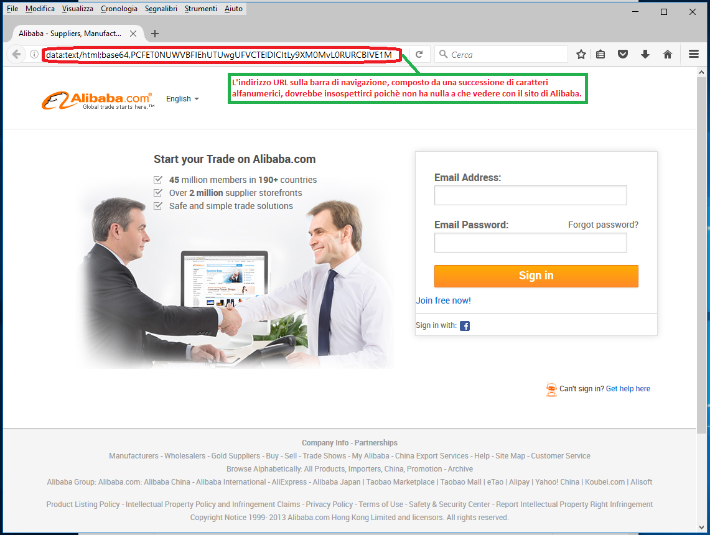This screenshot has height=535, width=710.
Task: Open the Partnerships footer link
Action: [x=376, y=443]
